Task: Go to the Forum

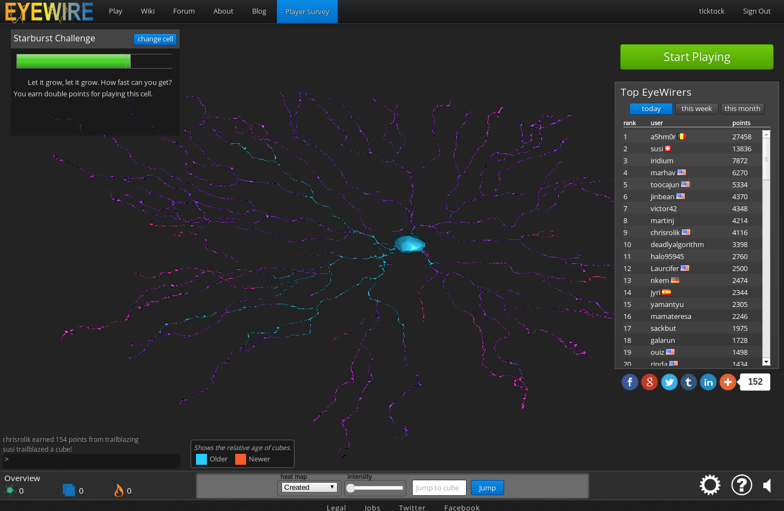Action: tap(184, 11)
